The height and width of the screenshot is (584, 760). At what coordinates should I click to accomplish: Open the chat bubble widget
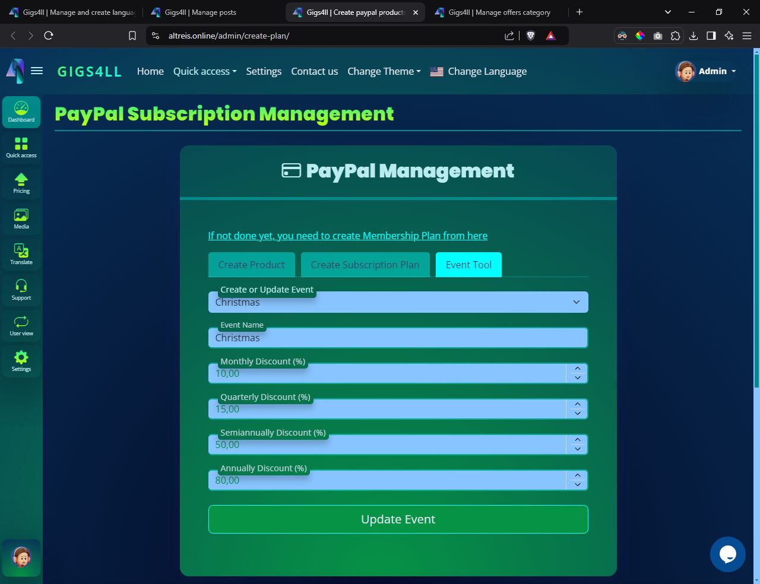[x=727, y=554]
